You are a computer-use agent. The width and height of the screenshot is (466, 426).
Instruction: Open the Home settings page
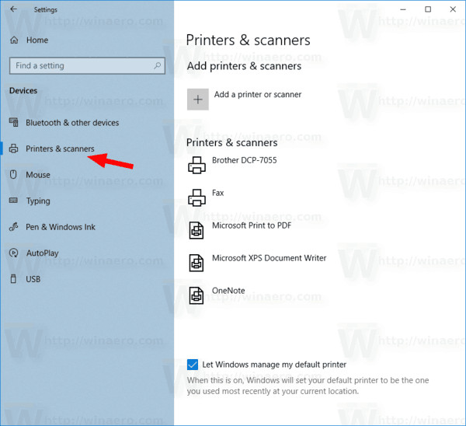coord(37,40)
